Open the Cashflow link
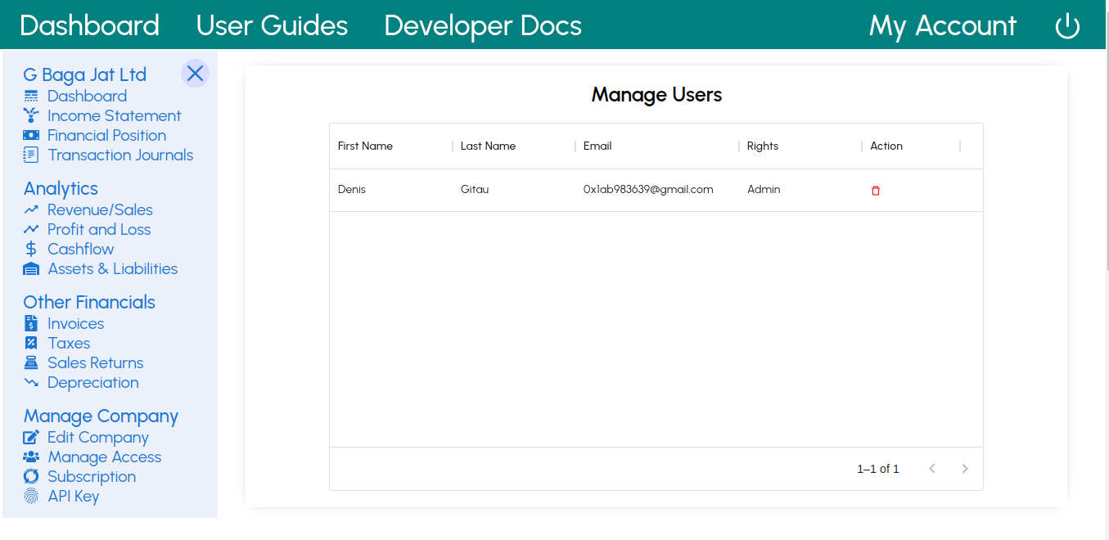The height and width of the screenshot is (540, 1109). [81, 250]
